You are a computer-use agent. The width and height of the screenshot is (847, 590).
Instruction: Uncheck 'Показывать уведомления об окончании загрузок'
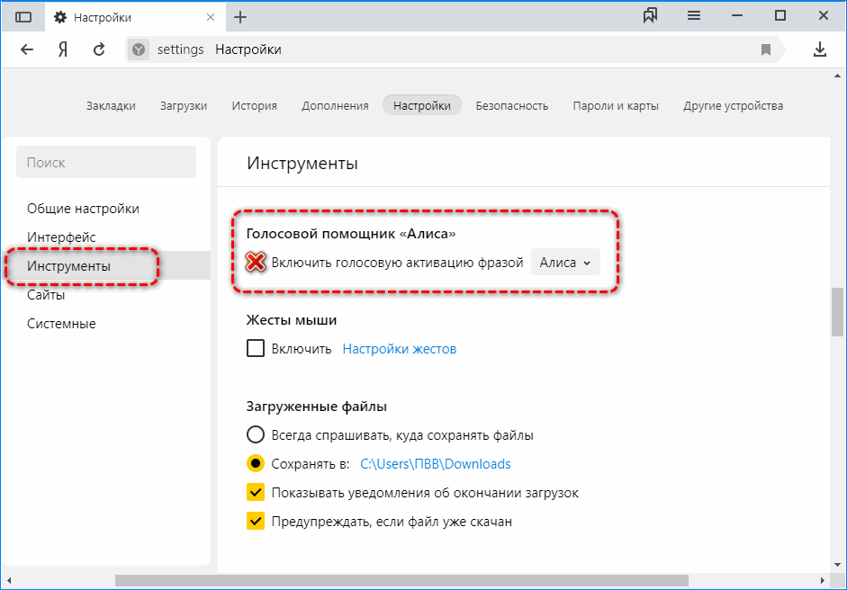256,493
